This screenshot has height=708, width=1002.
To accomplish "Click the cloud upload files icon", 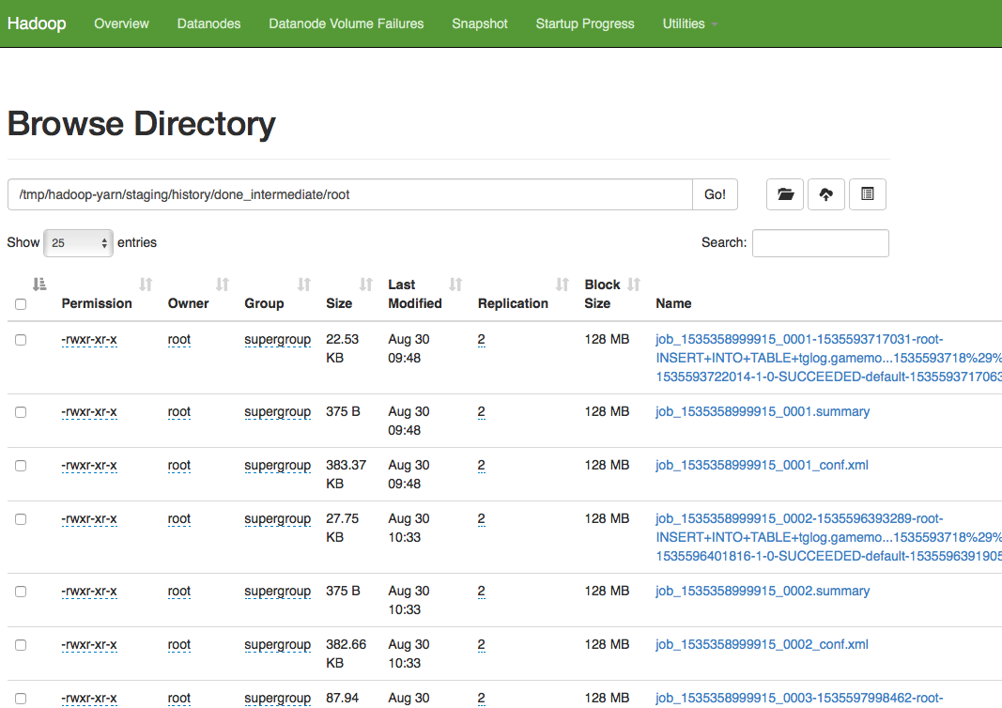I will pyautogui.click(x=826, y=194).
